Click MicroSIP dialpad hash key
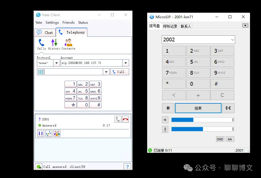Image resolution: width=261 pixels, height=178 pixels. click(x=222, y=84)
